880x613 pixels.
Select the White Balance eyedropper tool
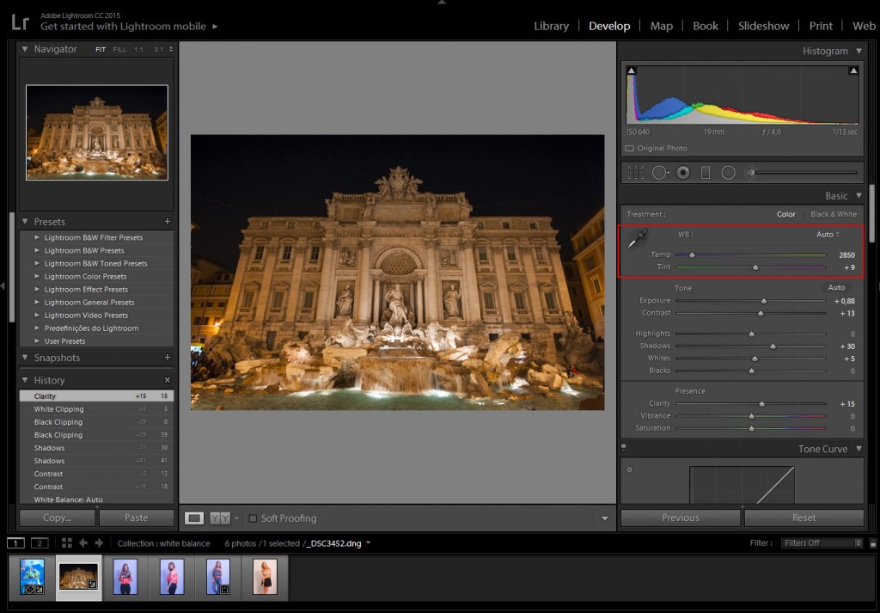(x=637, y=238)
